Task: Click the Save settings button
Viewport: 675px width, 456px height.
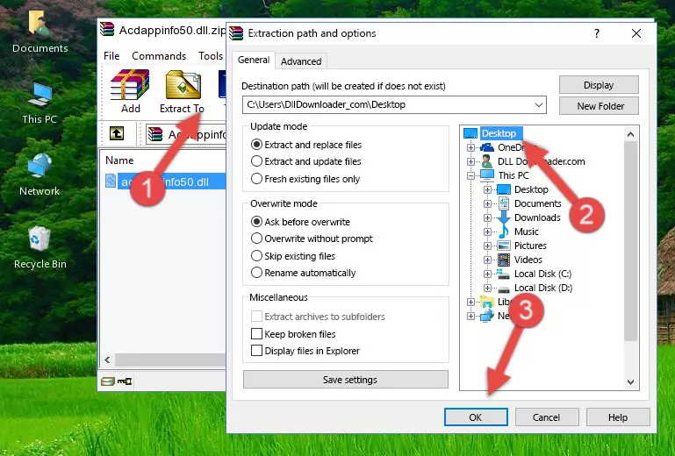Action: [346, 380]
